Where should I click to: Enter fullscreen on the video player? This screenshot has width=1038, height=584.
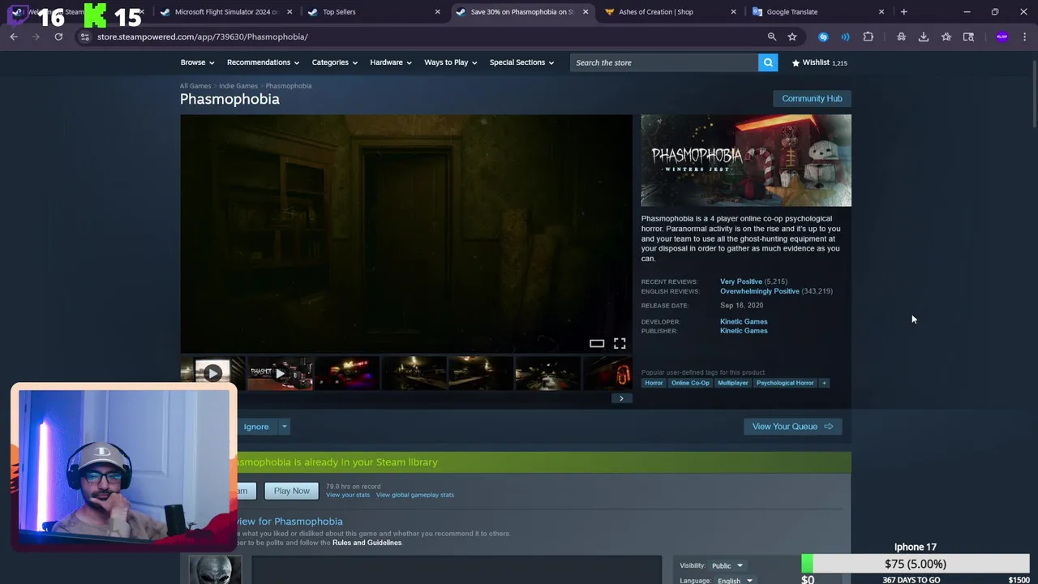(x=620, y=344)
